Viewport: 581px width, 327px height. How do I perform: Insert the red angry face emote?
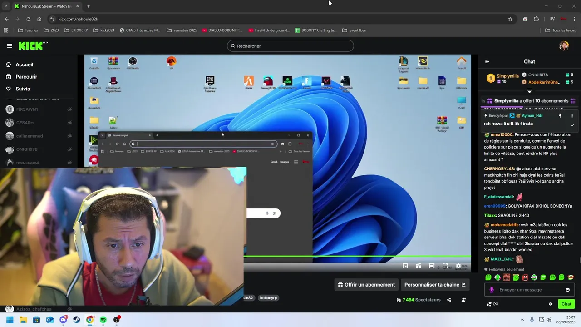[x=525, y=277]
